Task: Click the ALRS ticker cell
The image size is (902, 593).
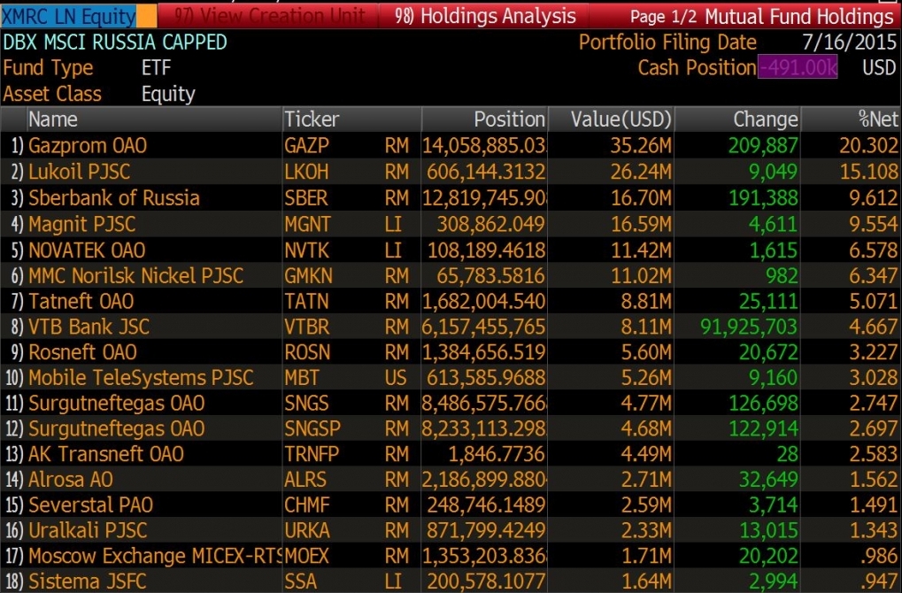Action: [x=305, y=479]
